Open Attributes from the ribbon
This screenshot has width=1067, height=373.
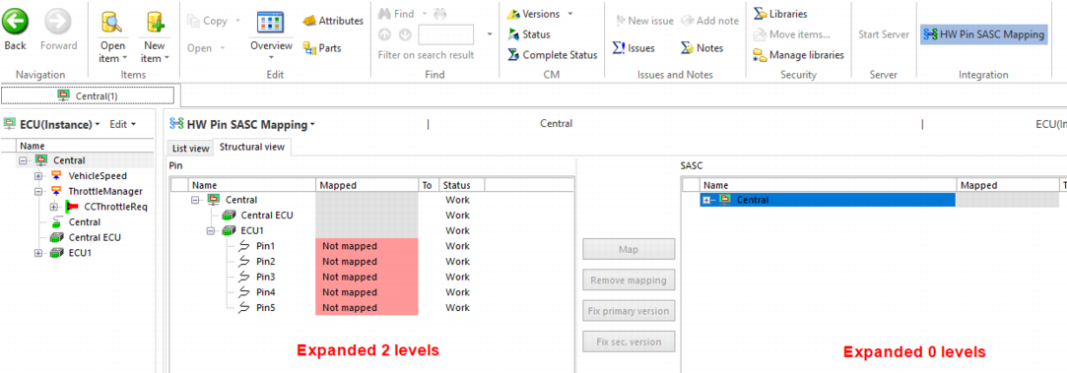click(333, 21)
